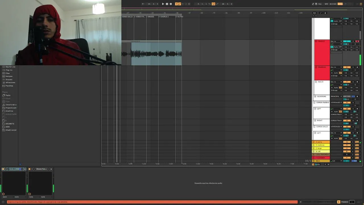This screenshot has width=364, height=205.
Task: Click the Arrangement Record button
Action: [x=171, y=4]
